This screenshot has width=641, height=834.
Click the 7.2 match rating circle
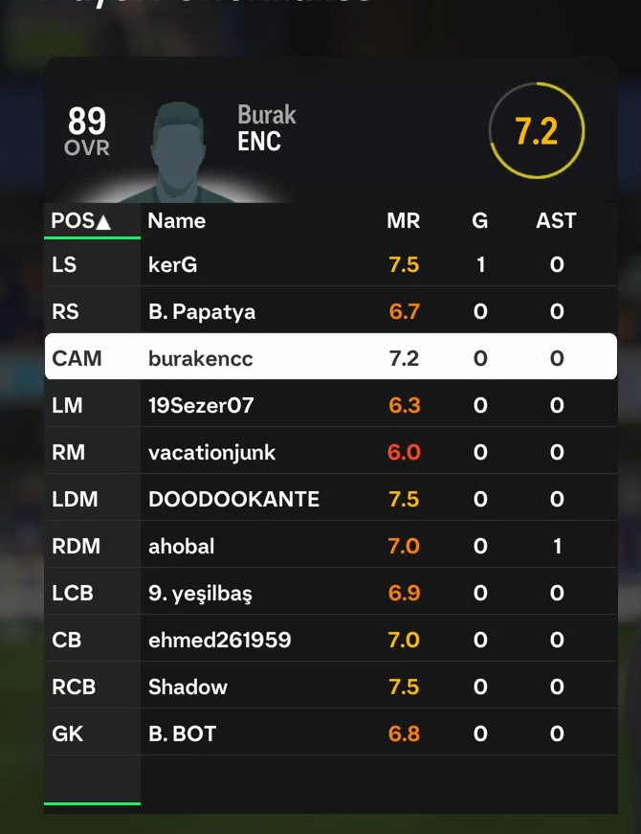click(x=537, y=130)
